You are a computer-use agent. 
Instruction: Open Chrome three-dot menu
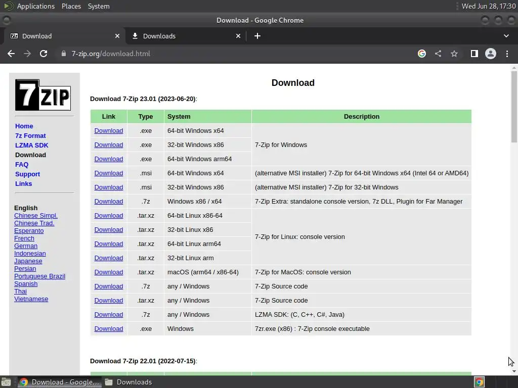507,54
